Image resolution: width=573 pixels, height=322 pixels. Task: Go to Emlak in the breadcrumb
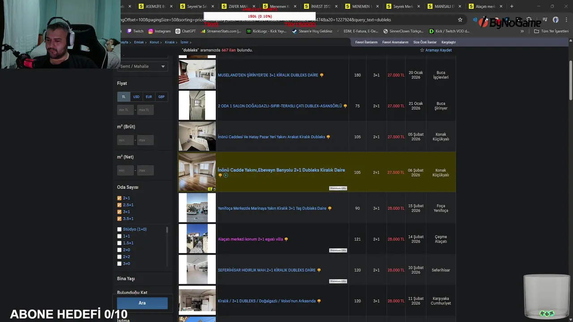(x=139, y=42)
